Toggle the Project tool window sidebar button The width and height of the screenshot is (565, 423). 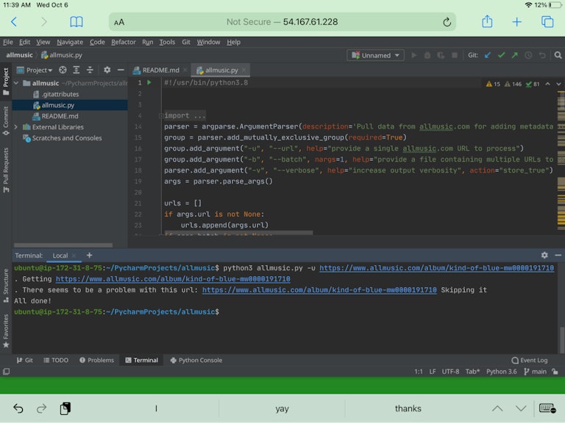[x=6, y=79]
